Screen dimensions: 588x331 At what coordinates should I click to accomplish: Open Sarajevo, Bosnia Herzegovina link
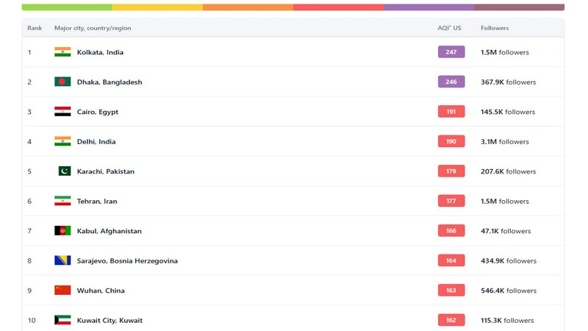pos(127,261)
